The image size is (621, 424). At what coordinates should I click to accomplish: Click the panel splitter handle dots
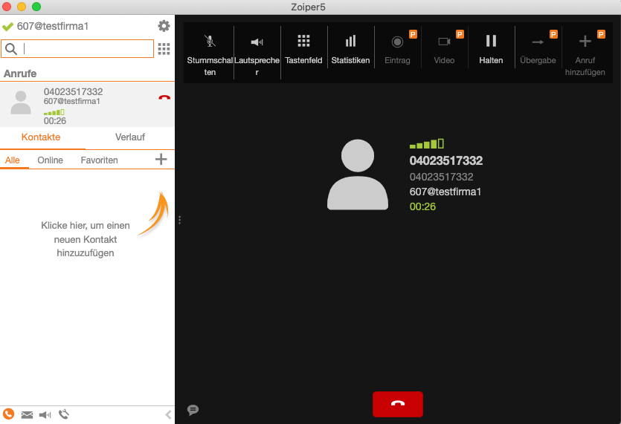[179, 220]
